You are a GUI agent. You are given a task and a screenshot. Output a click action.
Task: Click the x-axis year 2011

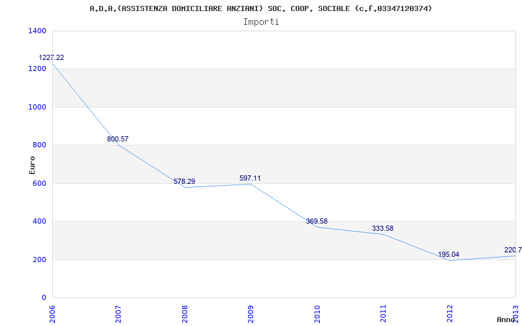coord(383,314)
